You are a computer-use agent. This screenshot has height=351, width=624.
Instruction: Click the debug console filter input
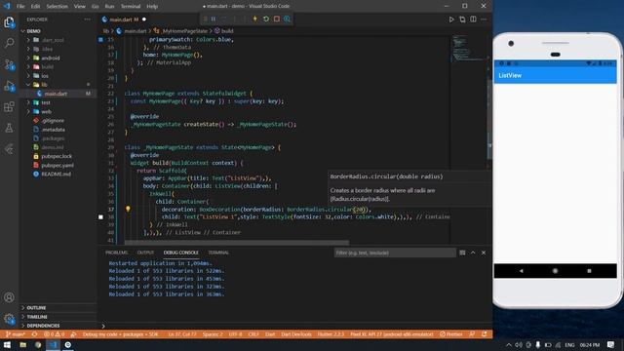(395, 253)
